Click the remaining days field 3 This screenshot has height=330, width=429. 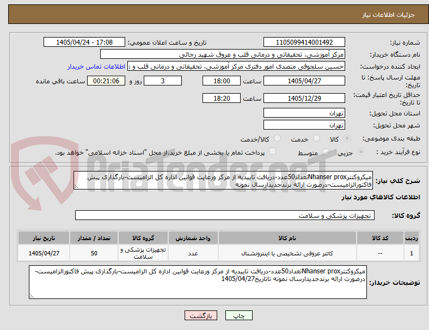click(x=163, y=81)
